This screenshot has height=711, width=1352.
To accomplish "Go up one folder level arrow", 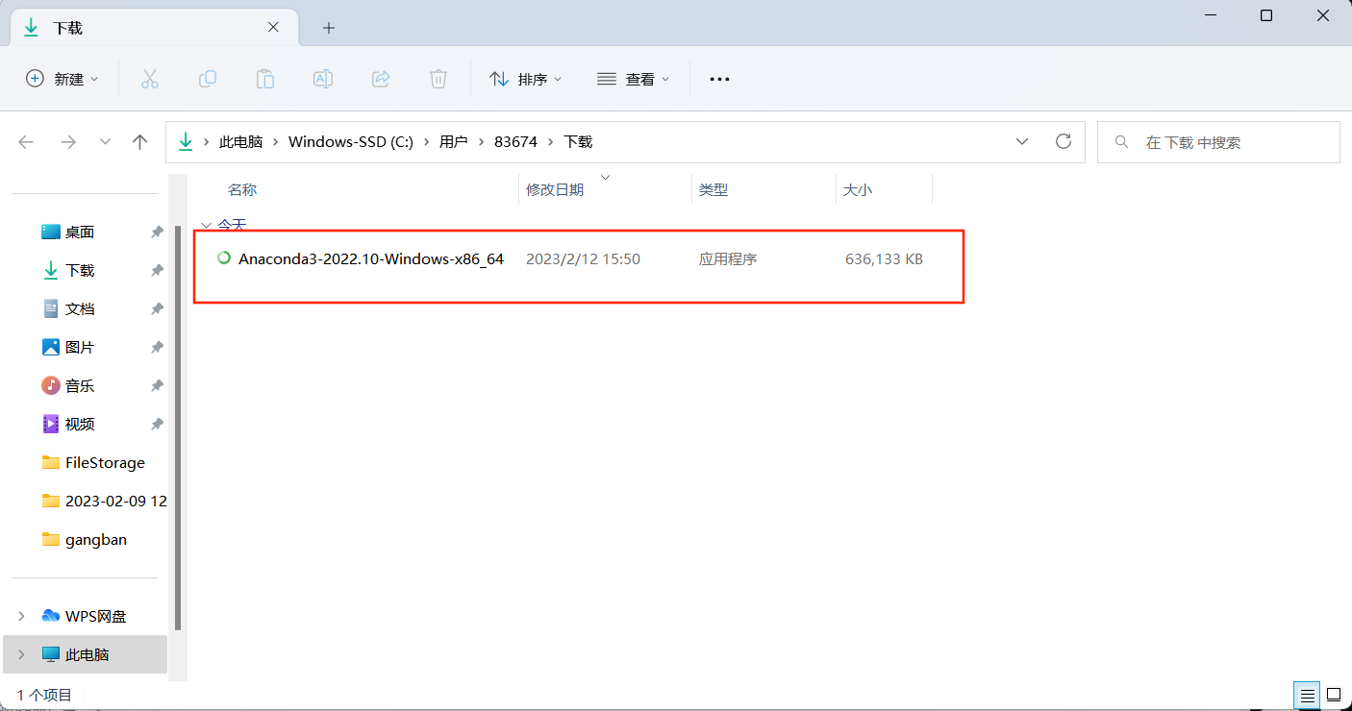I will pyautogui.click(x=139, y=142).
